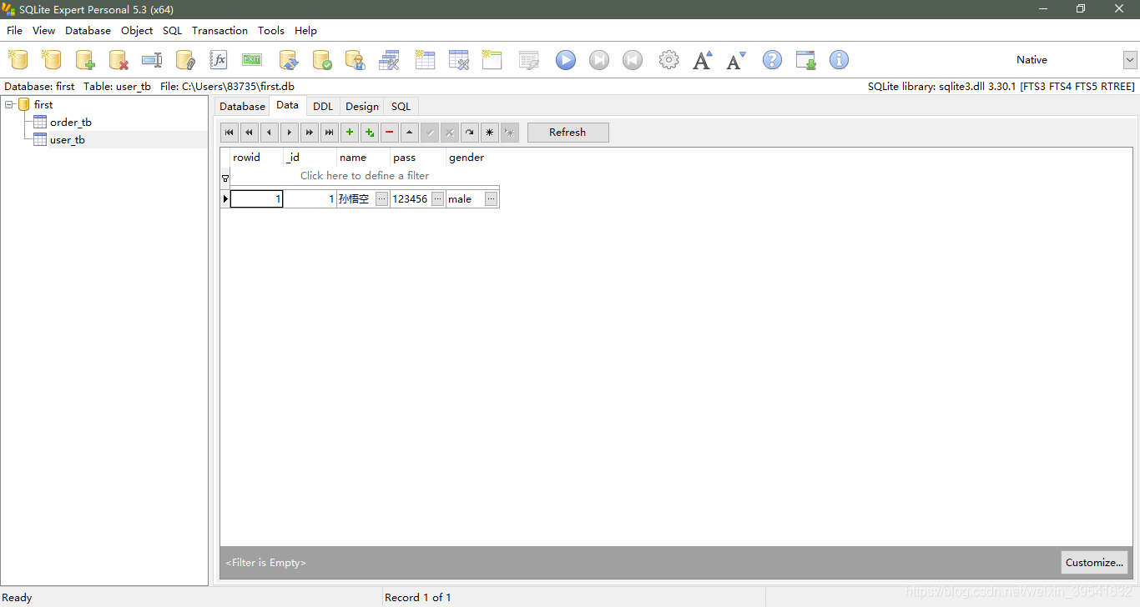Click the New Table toolbar icon

point(426,60)
